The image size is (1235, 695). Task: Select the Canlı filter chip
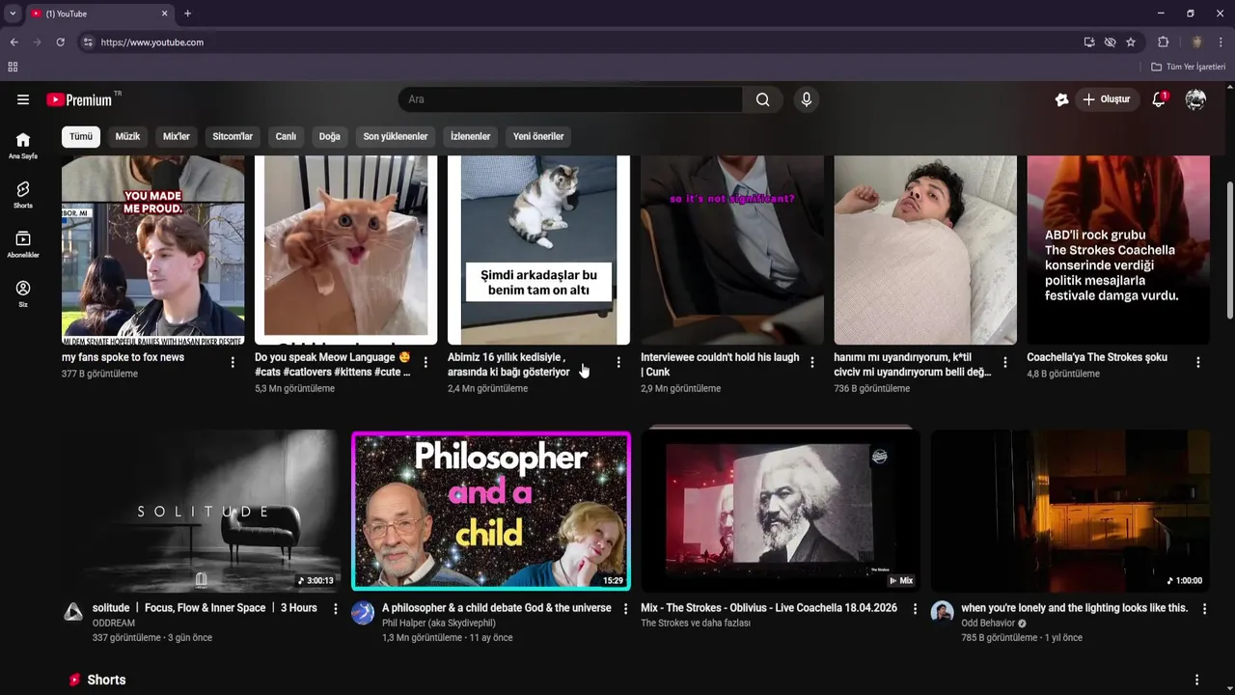pos(286,136)
